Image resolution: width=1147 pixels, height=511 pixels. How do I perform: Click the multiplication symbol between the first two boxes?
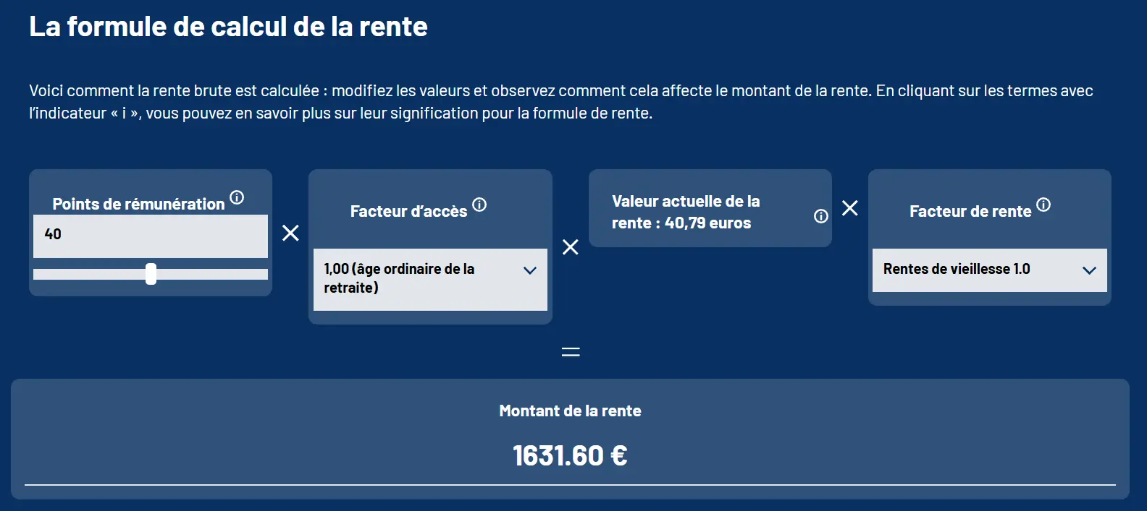pos(290,233)
